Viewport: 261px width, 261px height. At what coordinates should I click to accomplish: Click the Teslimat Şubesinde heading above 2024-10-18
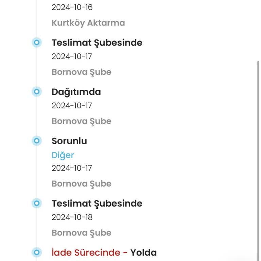pyautogui.click(x=97, y=204)
